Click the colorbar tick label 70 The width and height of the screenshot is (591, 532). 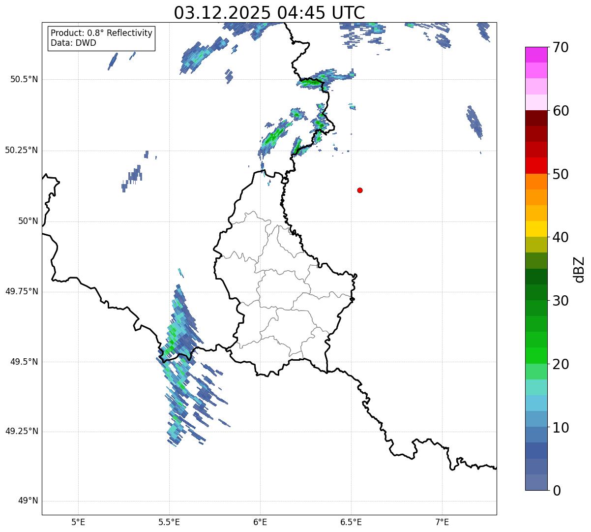[561, 47]
